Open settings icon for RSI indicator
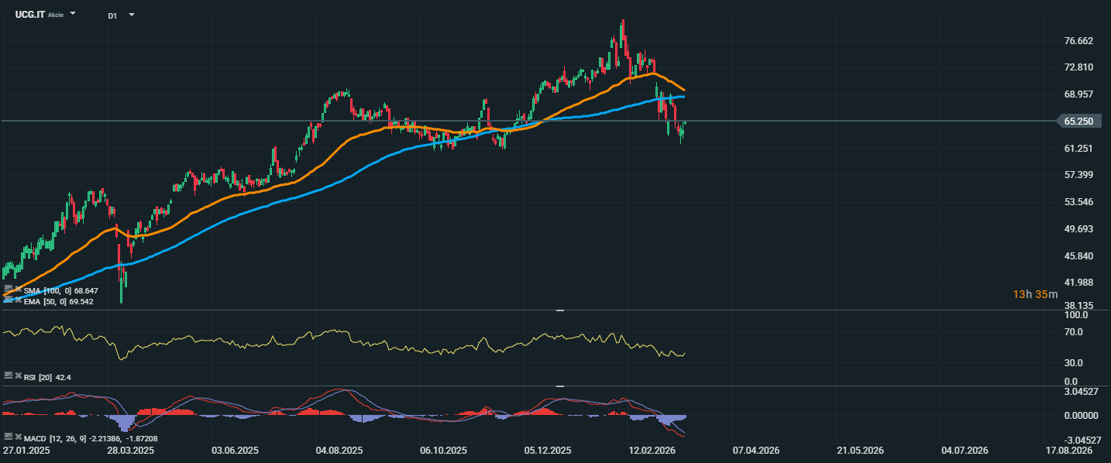Viewport: 1111px width, 463px height. point(9,376)
